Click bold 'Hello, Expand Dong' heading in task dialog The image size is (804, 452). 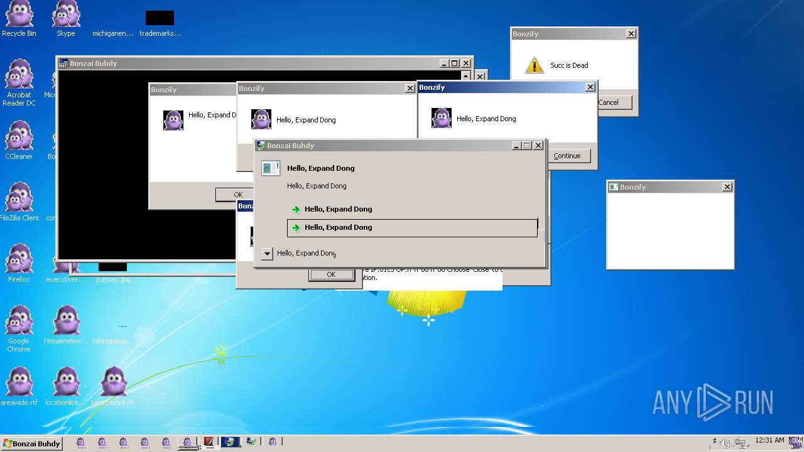tap(320, 168)
